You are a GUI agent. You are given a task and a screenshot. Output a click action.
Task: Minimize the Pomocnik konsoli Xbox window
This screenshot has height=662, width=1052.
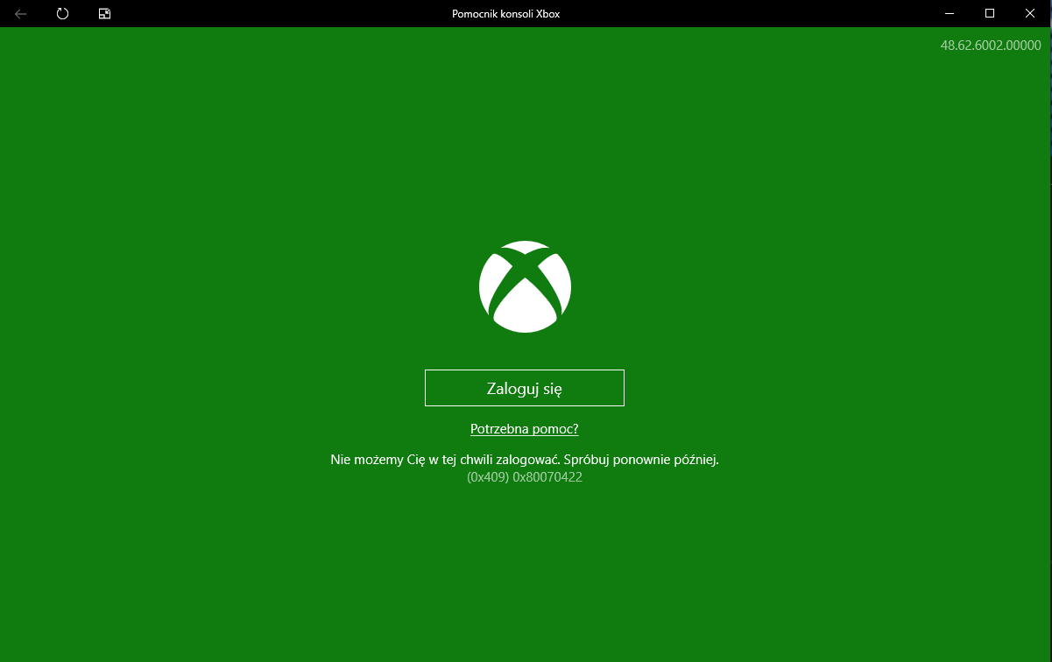950,13
